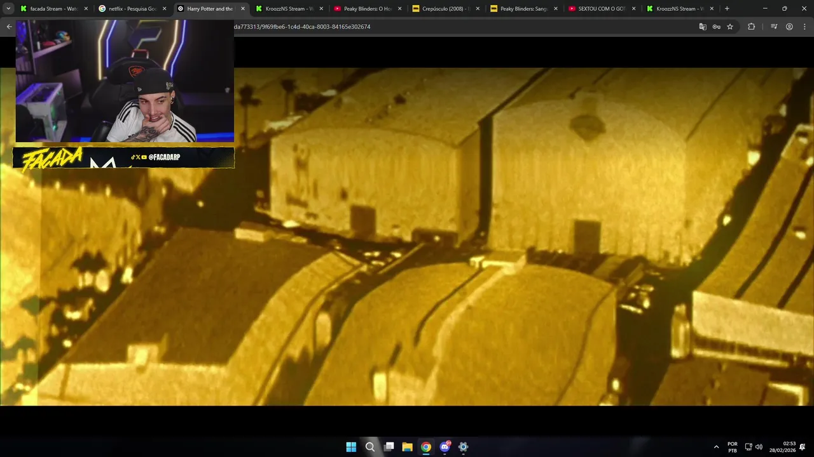
Task: Close the SEXTOU COM O GOT tab
Action: tap(633, 9)
